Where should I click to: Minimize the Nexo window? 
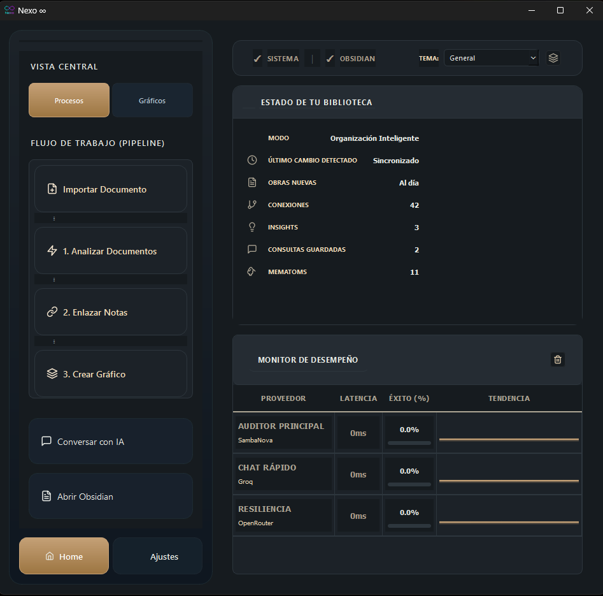[532, 10]
